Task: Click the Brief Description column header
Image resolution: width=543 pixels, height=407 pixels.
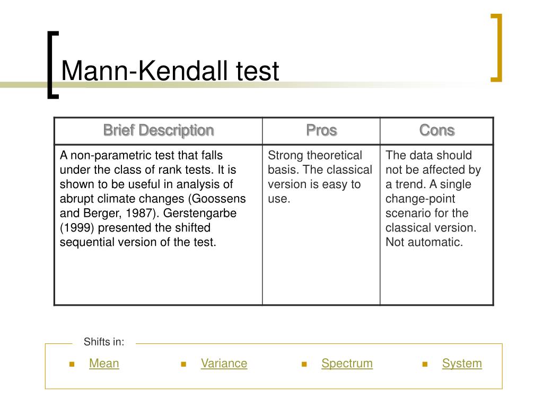Action: pos(159,131)
